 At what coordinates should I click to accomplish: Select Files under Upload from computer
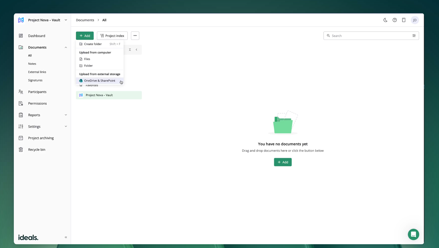(x=100, y=59)
